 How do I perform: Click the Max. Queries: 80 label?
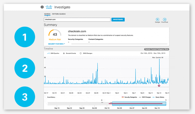(x=158, y=58)
